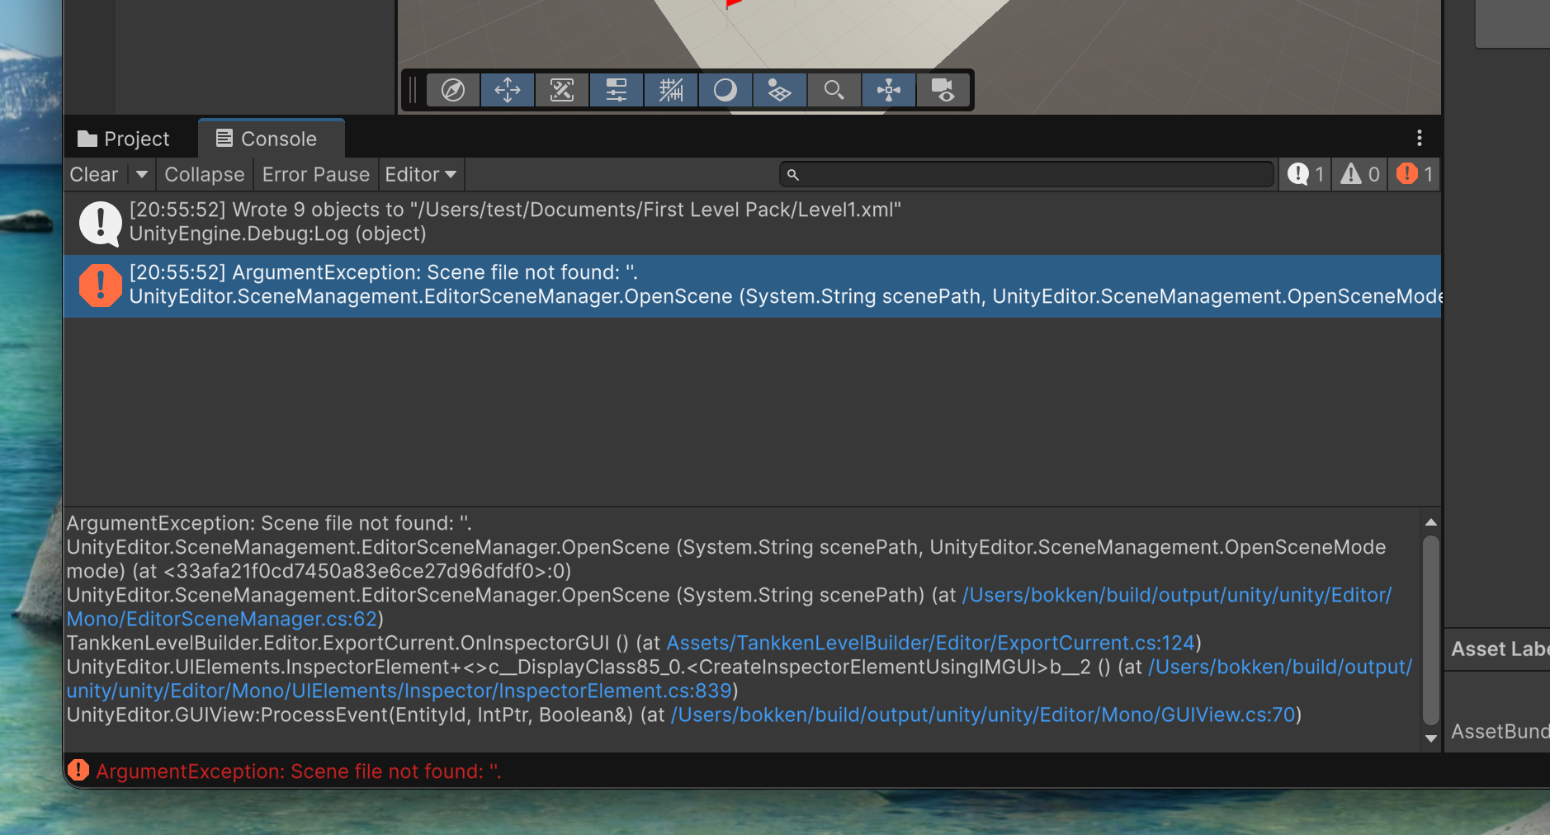Click the camera view overlay icon
Viewport: 1550px width, 835px height.
coord(943,90)
